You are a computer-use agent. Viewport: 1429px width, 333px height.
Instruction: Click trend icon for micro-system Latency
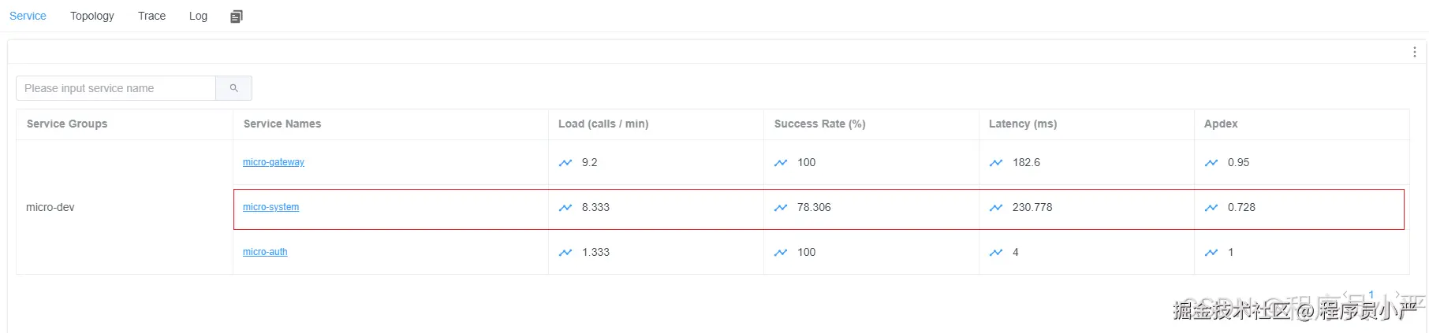pyautogui.click(x=996, y=208)
